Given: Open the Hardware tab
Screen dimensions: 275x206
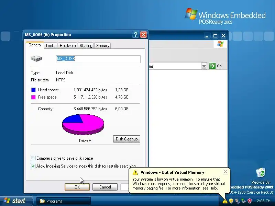Looking at the screenshot, I should (x=68, y=46).
